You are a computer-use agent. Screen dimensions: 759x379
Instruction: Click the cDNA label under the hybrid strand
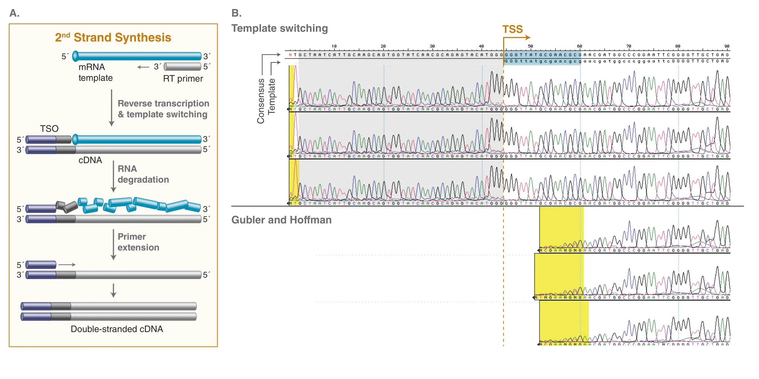(x=90, y=160)
